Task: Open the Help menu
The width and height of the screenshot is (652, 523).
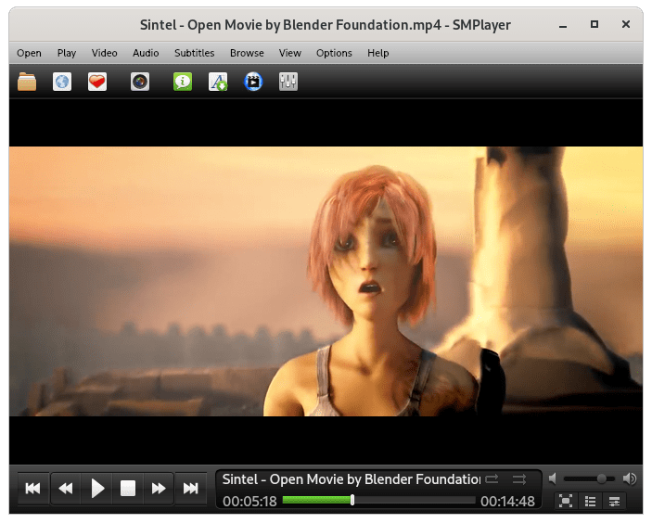Action: click(378, 53)
